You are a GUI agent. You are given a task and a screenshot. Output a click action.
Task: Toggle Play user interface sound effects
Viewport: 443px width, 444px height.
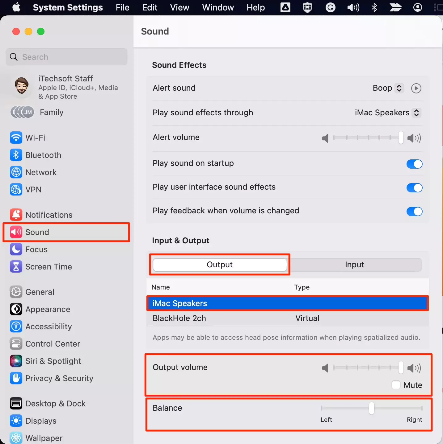(414, 187)
